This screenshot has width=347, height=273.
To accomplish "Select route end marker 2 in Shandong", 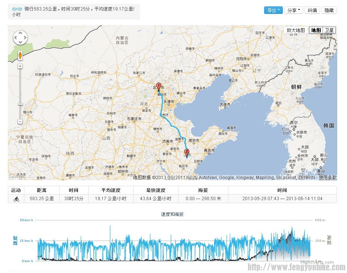I will click(187, 151).
